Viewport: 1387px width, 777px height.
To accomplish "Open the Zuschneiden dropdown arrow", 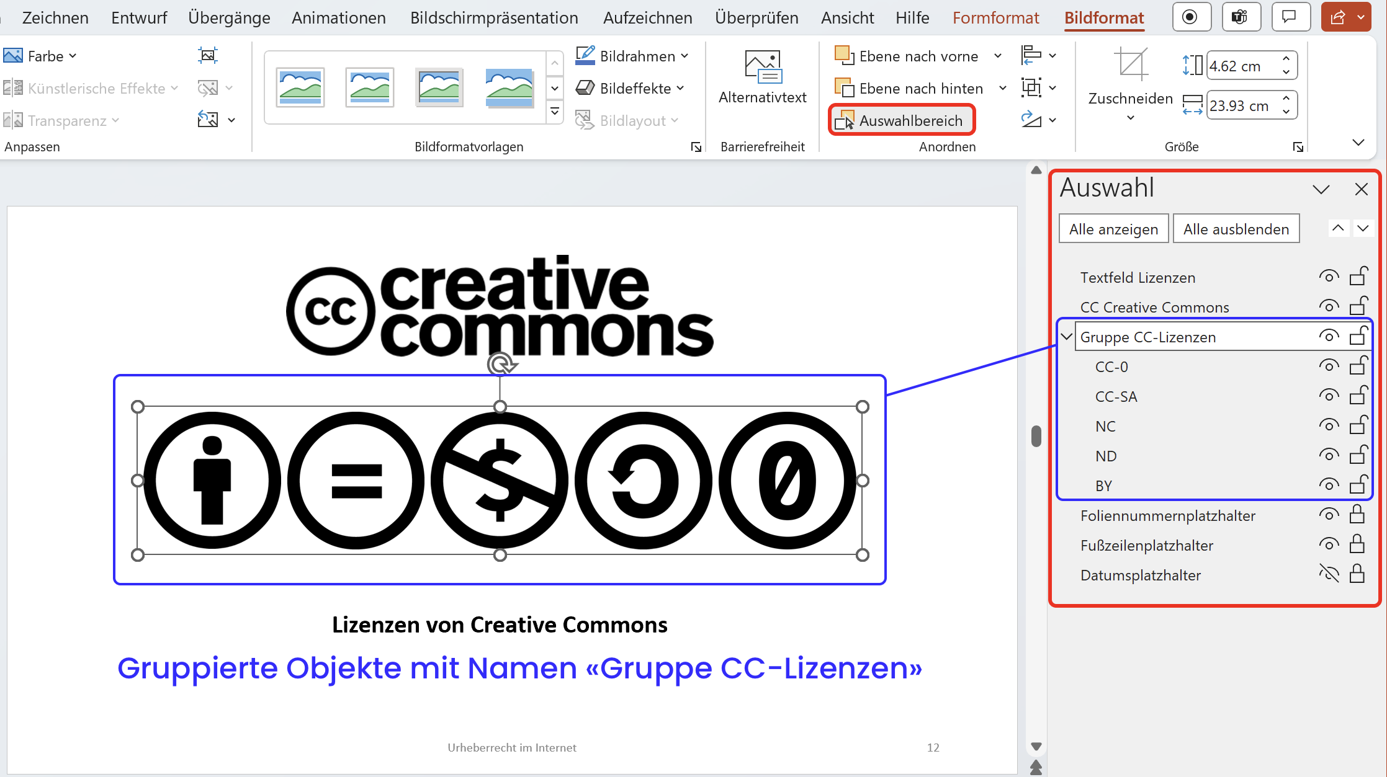I will tap(1131, 117).
